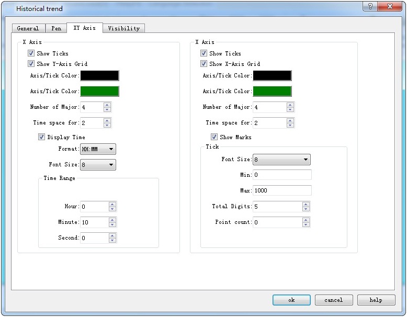Screen dimensions: 407x317
Task: Click the cancel button
Action: [x=333, y=300]
